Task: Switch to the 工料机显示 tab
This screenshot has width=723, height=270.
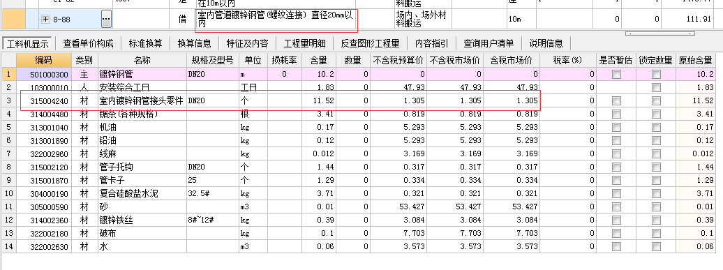Action: click(28, 43)
